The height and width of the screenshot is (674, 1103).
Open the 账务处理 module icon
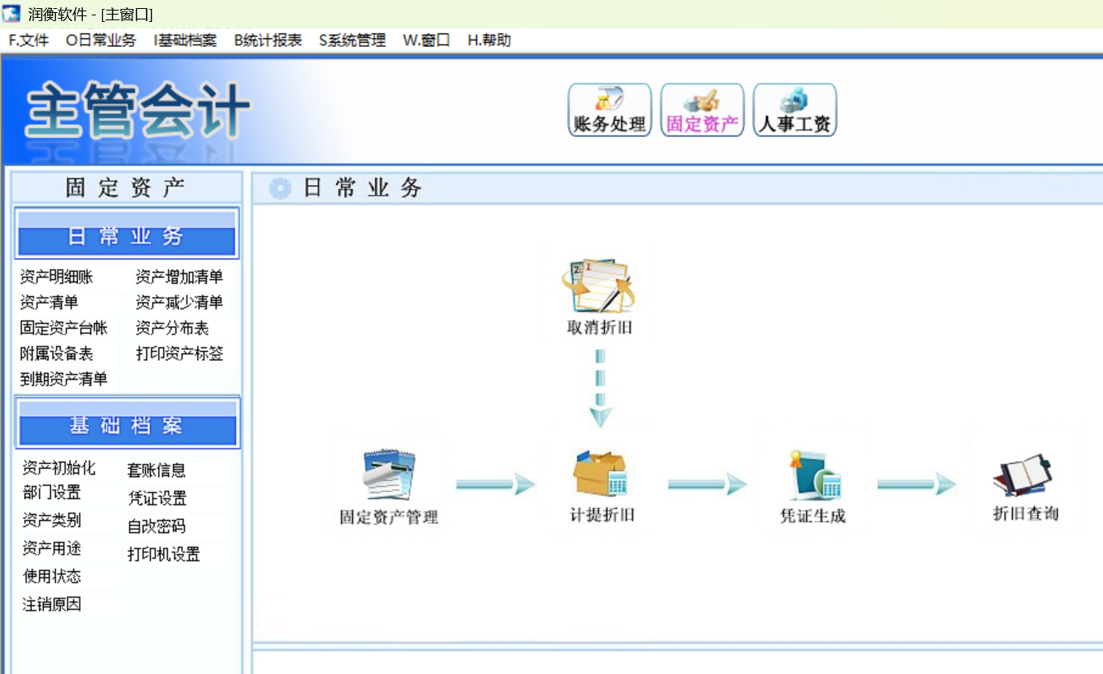tap(610, 109)
